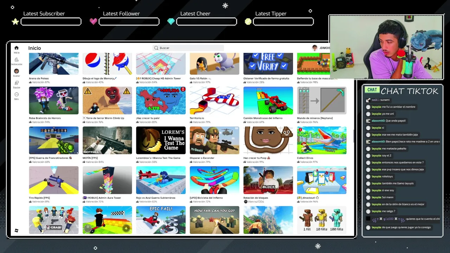
Task: Click the Latest Follower heart icon
Action: pos(93,21)
